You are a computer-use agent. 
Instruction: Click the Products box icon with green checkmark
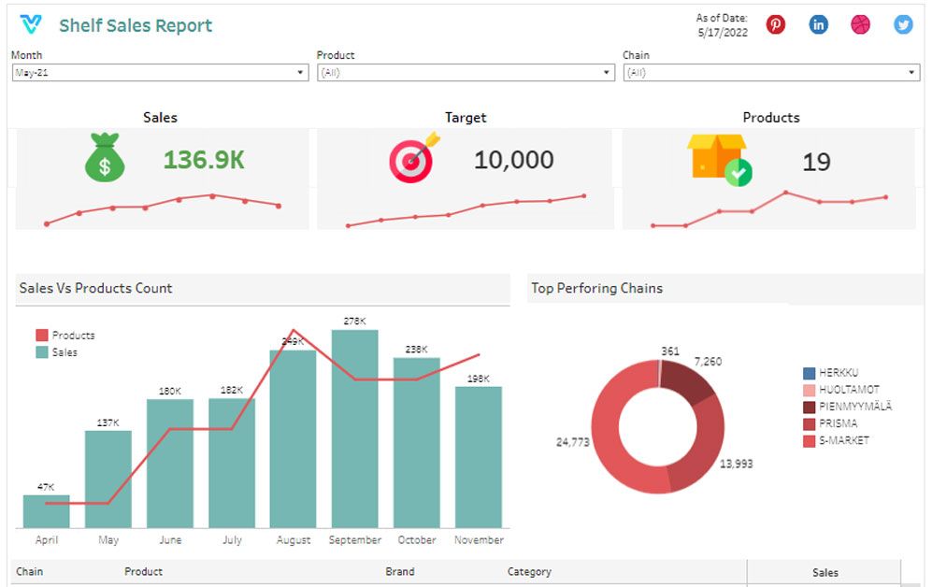tap(720, 158)
